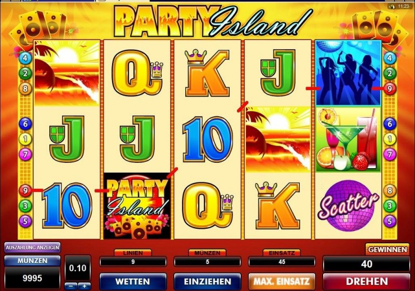Increase coin value with the plus button
Viewport: 415px width, 291px height.
click(x=85, y=286)
